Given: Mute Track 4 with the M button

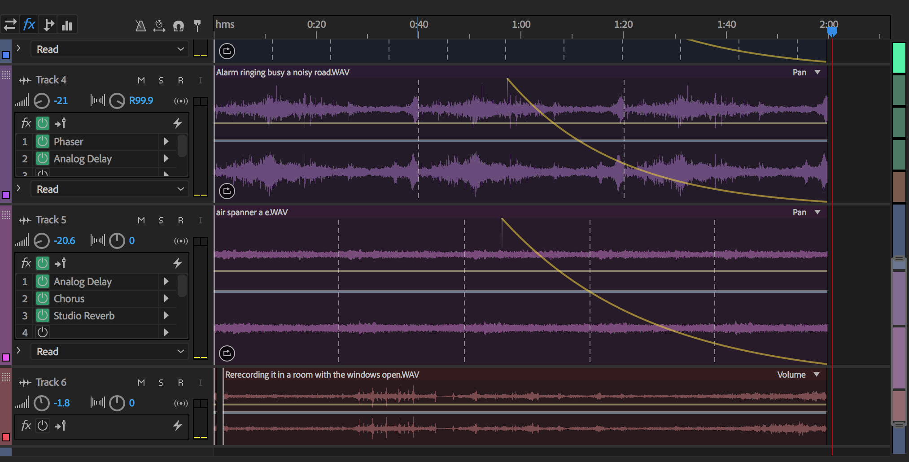Looking at the screenshot, I should tap(141, 80).
